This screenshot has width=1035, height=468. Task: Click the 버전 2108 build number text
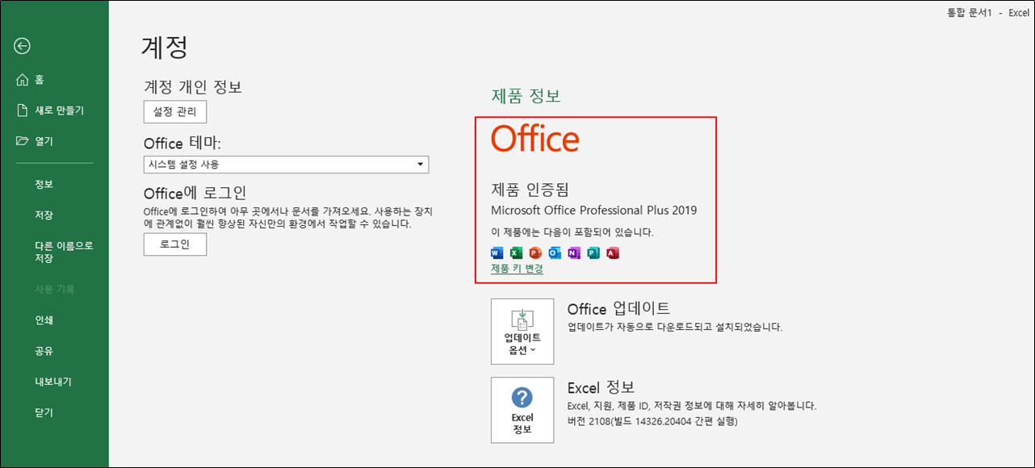click(x=652, y=421)
